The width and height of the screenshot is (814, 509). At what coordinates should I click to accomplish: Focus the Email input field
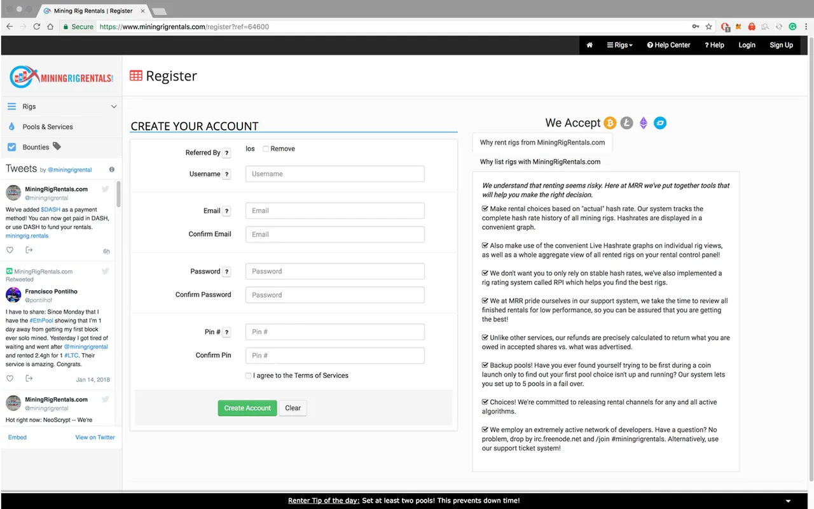(x=335, y=211)
